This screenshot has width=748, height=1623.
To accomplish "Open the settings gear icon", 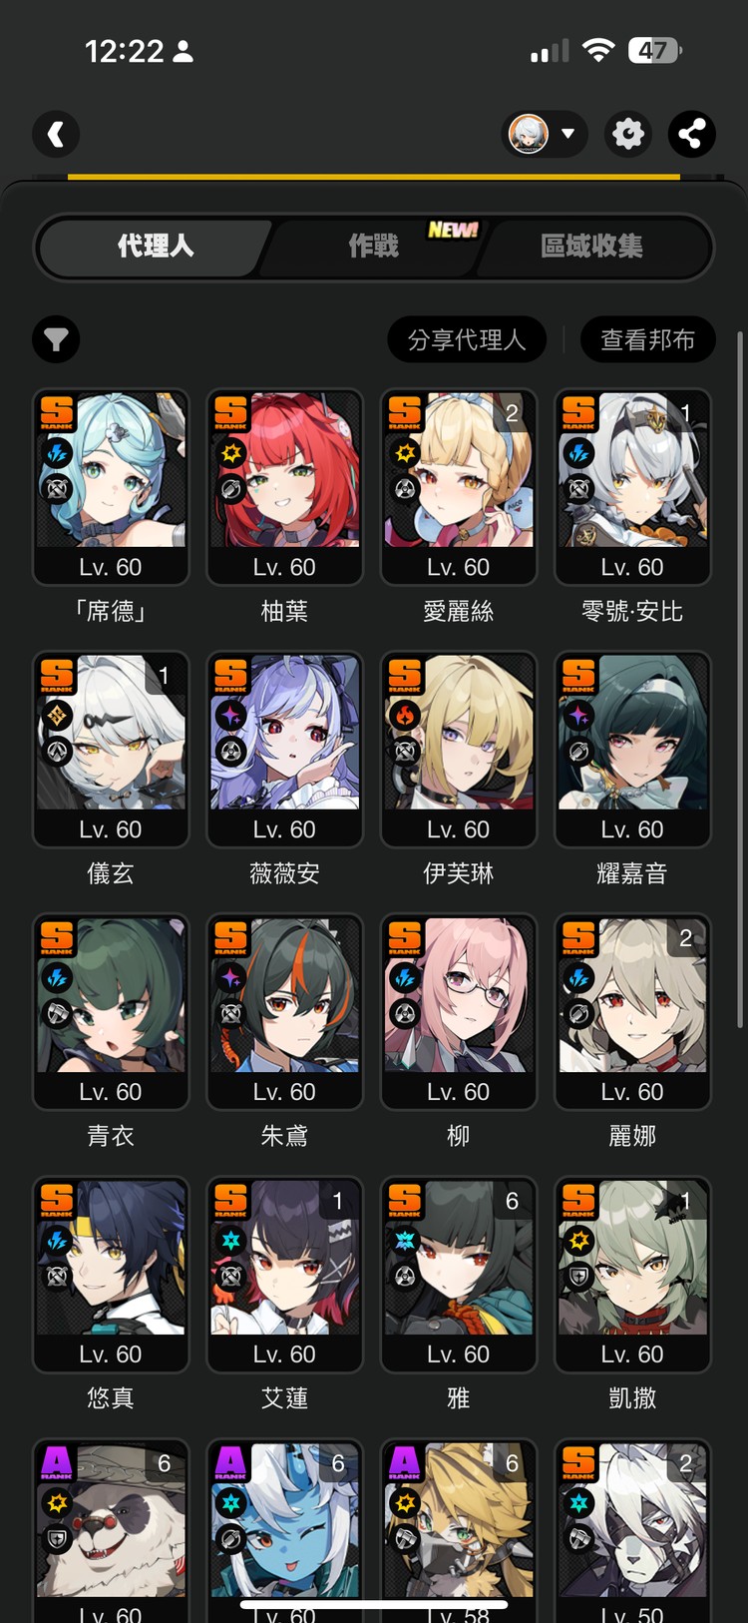I will click(627, 134).
